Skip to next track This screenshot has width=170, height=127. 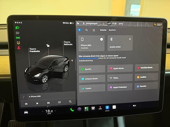click(x=48, y=103)
